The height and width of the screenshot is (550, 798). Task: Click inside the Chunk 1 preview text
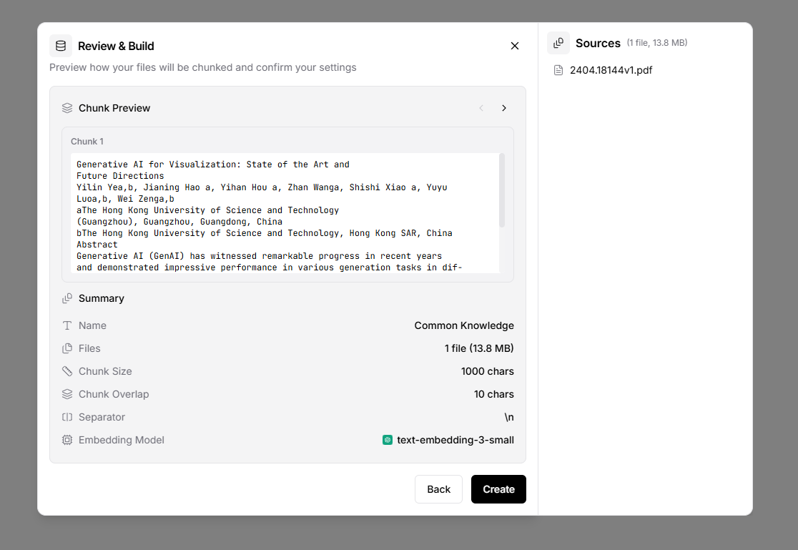tap(285, 213)
